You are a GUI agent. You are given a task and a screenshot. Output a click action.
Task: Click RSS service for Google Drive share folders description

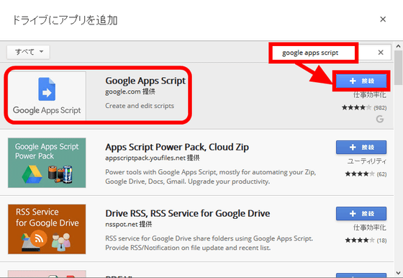point(209,243)
